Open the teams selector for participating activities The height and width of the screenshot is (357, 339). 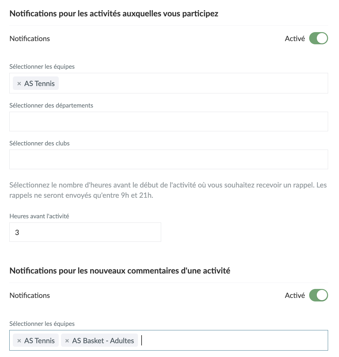pos(169,83)
